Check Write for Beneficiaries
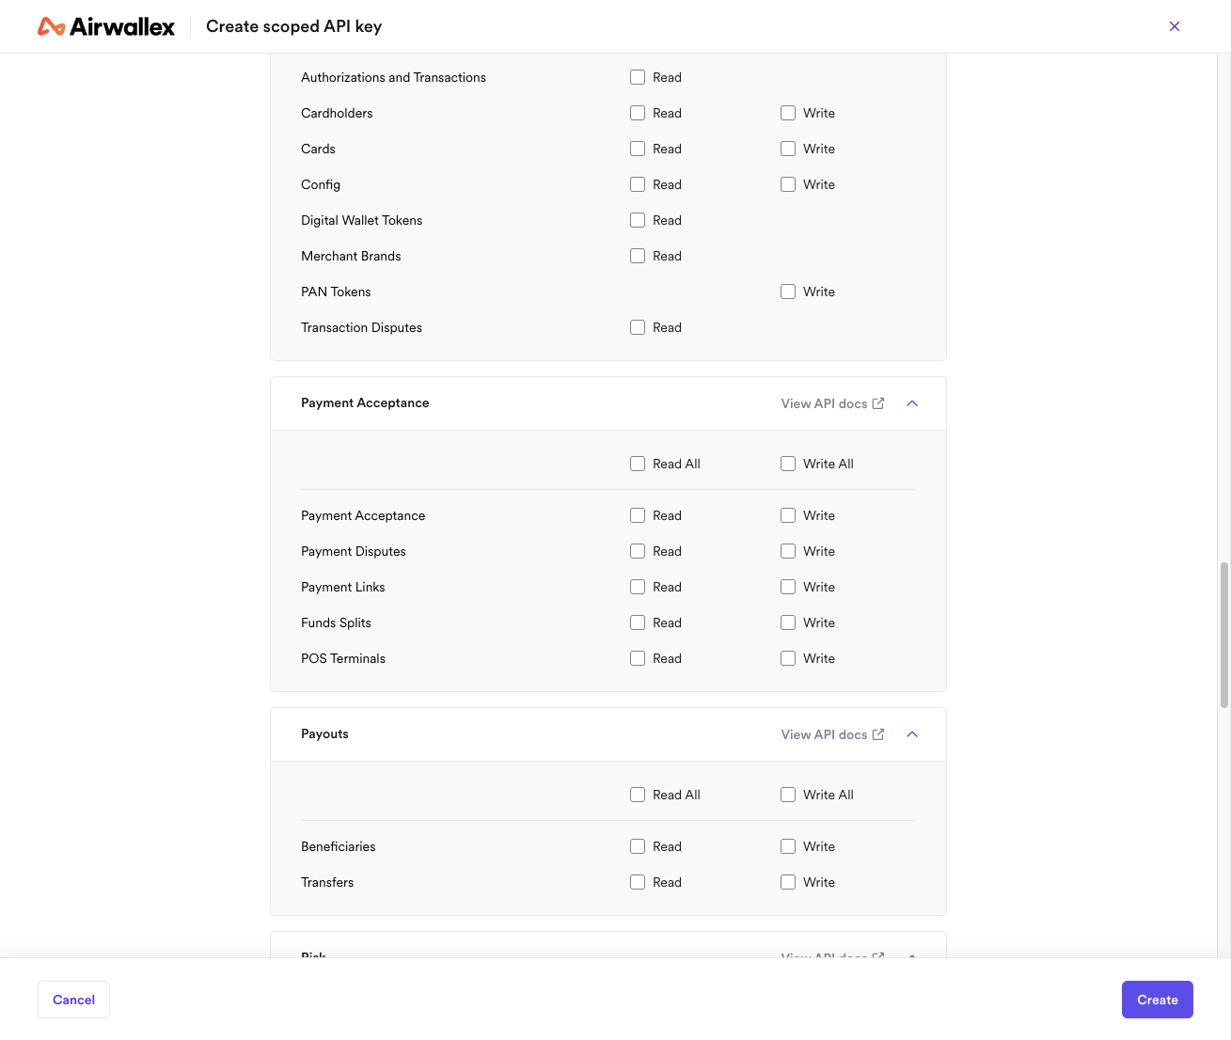This screenshot has width=1231, height=1040. (788, 846)
